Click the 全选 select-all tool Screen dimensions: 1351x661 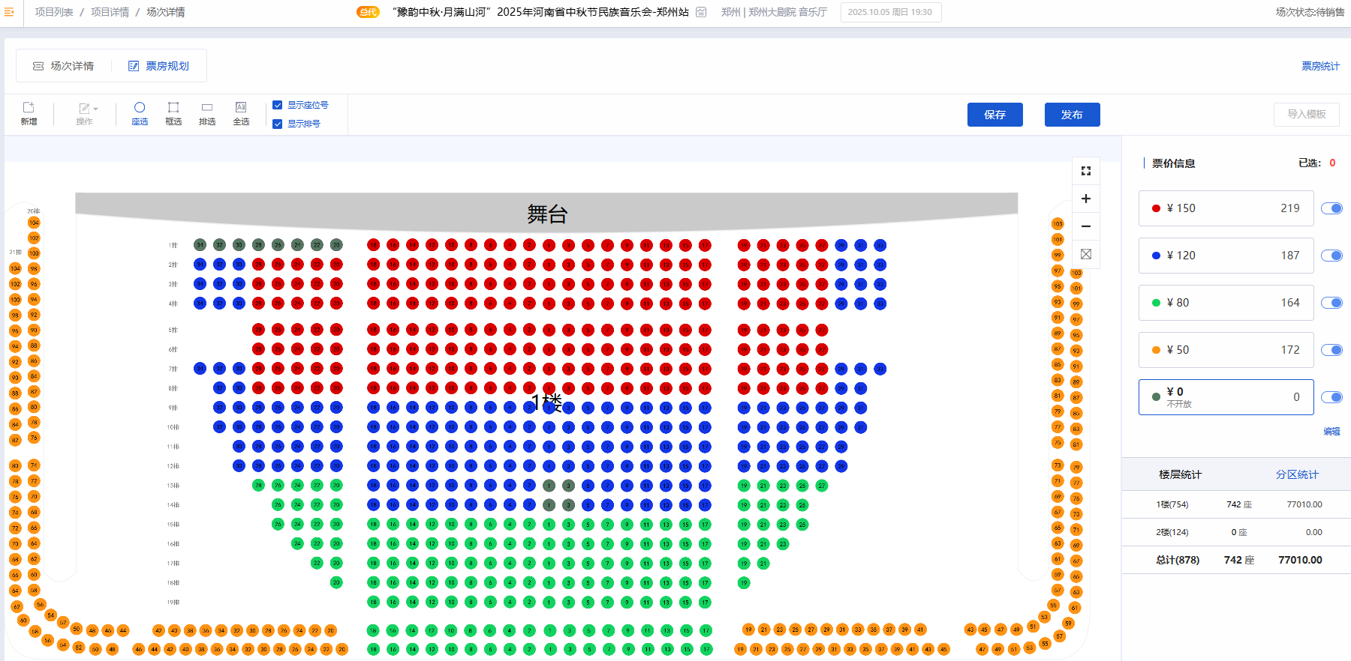coord(241,113)
